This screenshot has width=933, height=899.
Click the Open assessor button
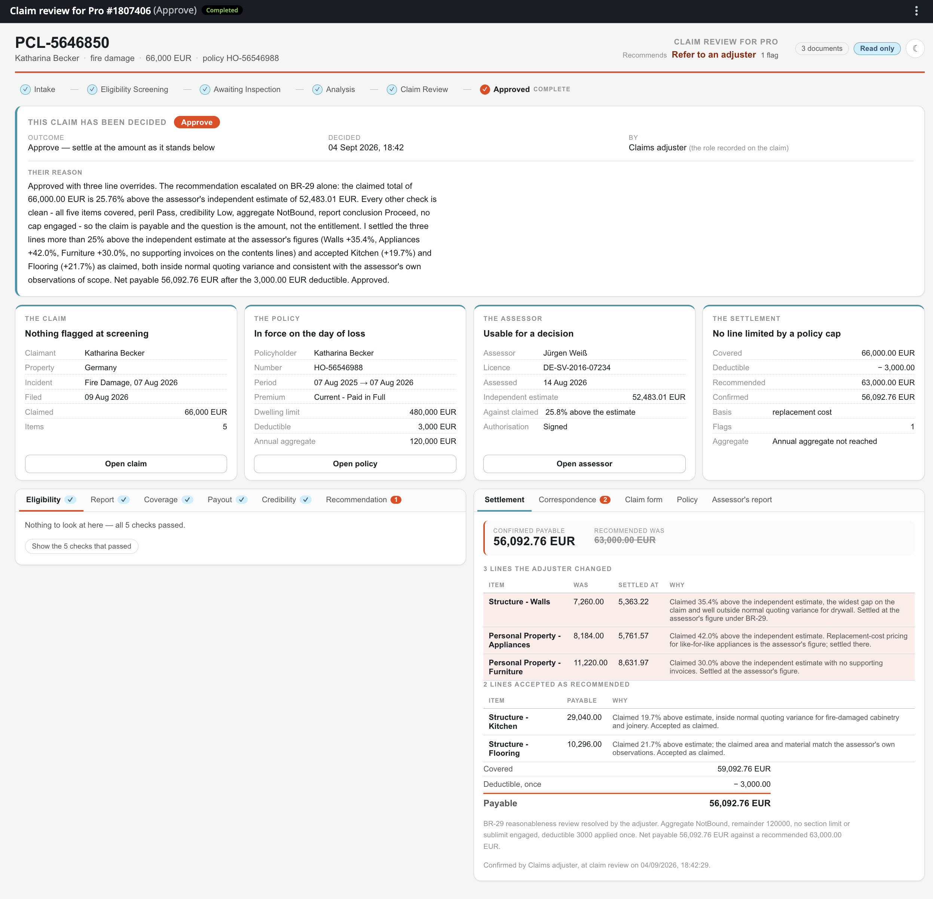coord(584,464)
